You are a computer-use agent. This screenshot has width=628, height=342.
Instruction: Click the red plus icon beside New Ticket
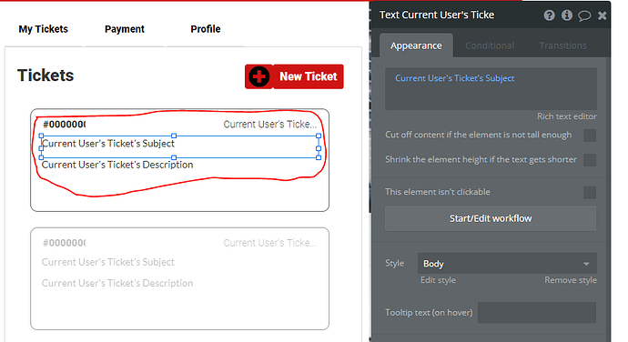[x=259, y=76]
